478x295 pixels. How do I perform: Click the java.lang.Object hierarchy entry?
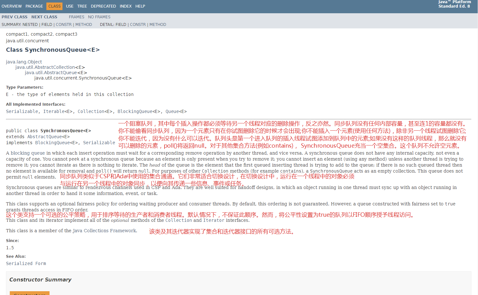pyautogui.click(x=24, y=62)
